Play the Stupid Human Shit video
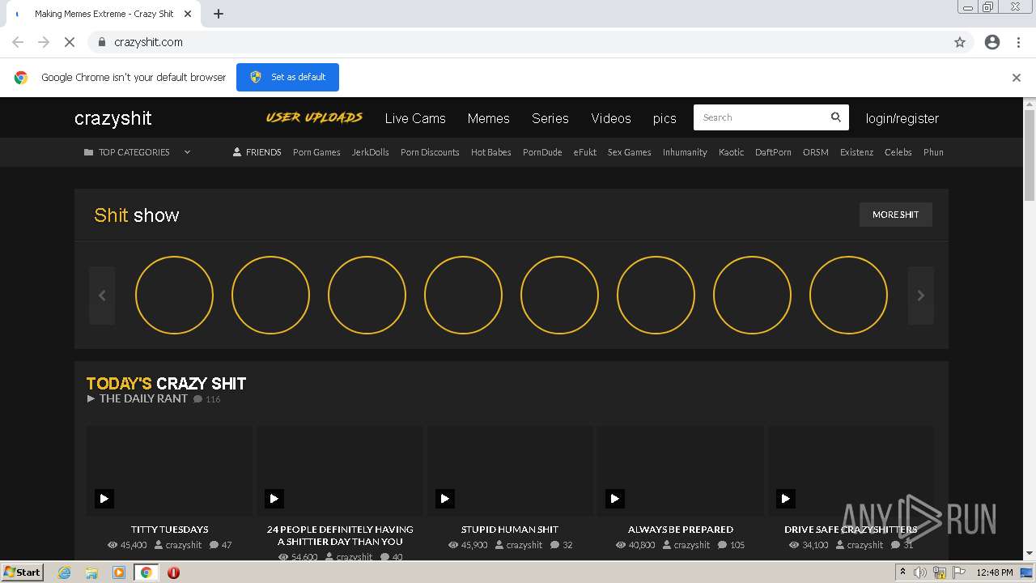 444,498
